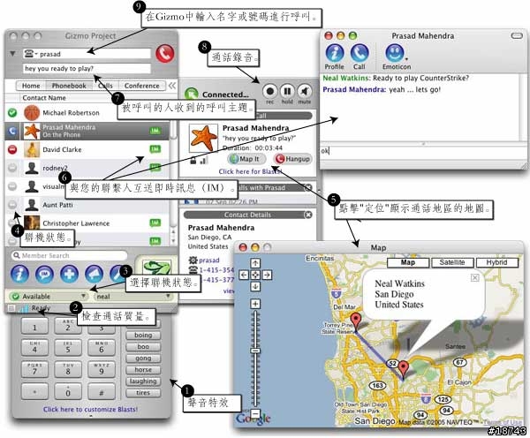Click the map recenter button between arrows
The image size is (530, 438).
click(255, 275)
